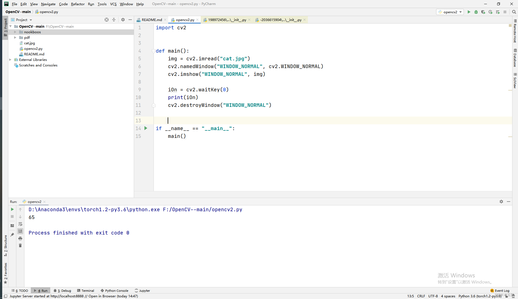Click the yellow inspection indicator above the scrollbar

coord(510,25)
